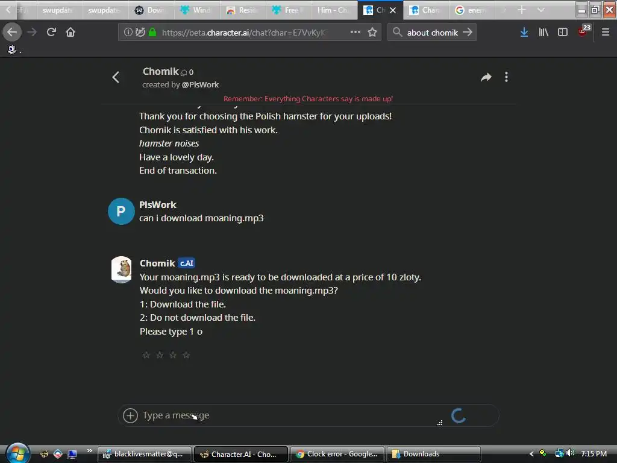Open page actions three-dot menu in address bar
The height and width of the screenshot is (463, 617).
(x=355, y=33)
